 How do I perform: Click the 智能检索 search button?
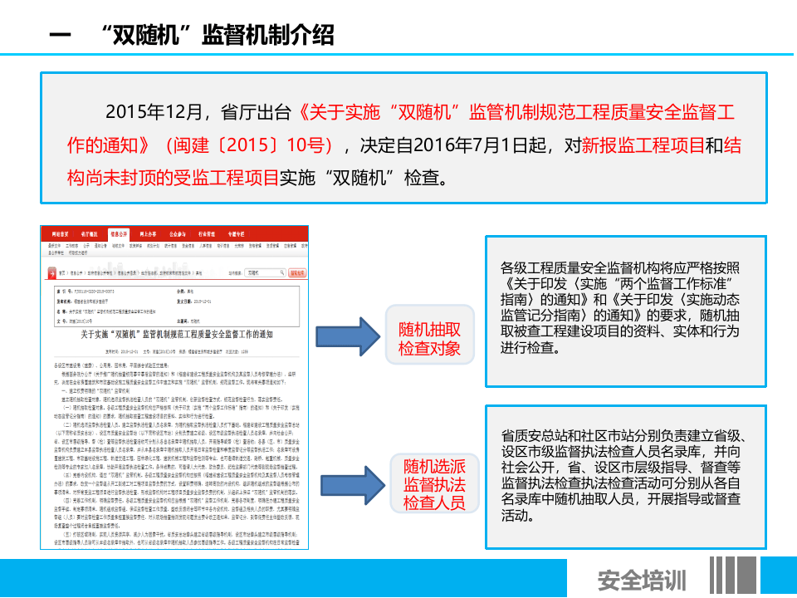(297, 272)
